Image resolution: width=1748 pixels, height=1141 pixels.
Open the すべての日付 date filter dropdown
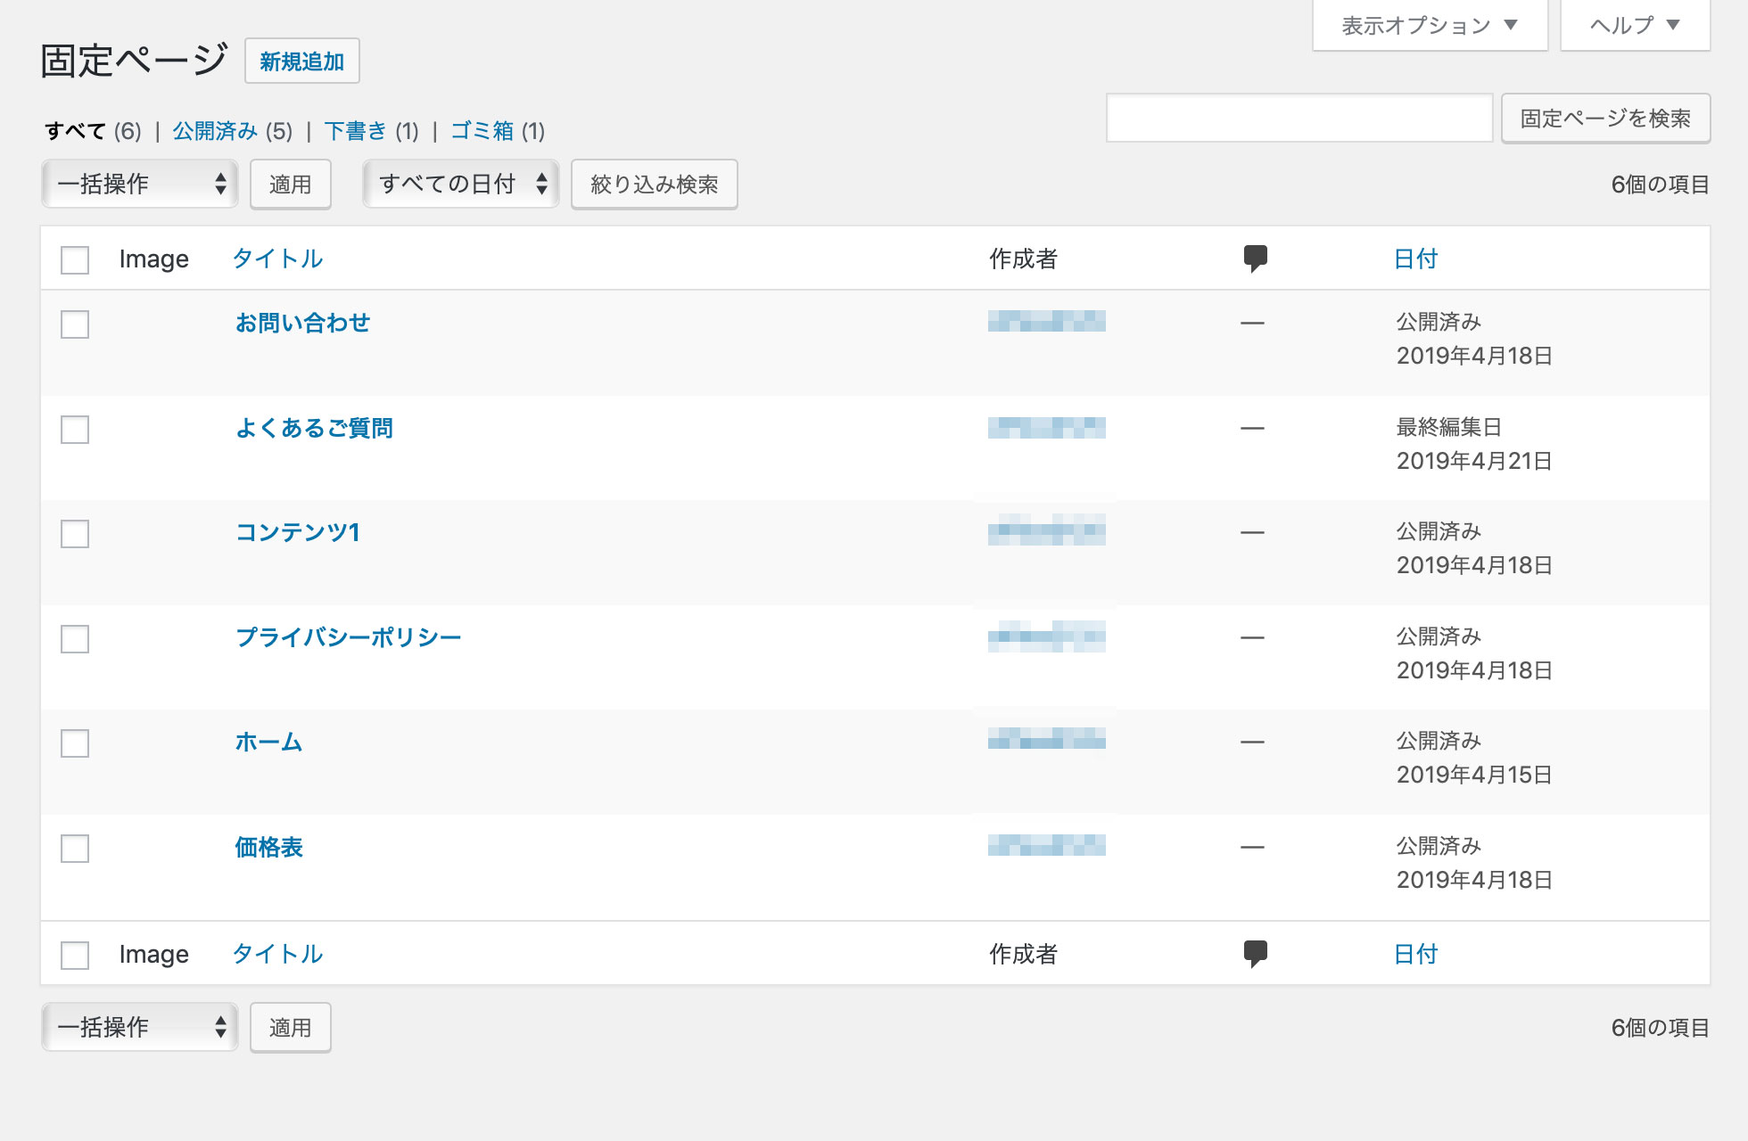coord(460,185)
